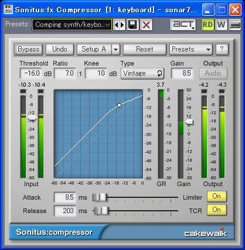Image resolution: width=245 pixels, height=250 pixels.
Task: Cycle the Vintage compressor type button
Action: (142, 74)
